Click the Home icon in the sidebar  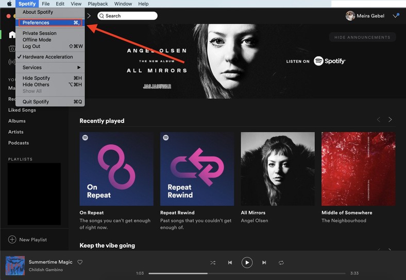coord(12,35)
